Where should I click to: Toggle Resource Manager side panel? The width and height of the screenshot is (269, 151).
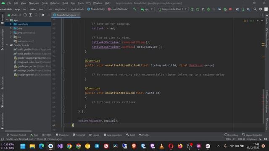(x=3, y=40)
